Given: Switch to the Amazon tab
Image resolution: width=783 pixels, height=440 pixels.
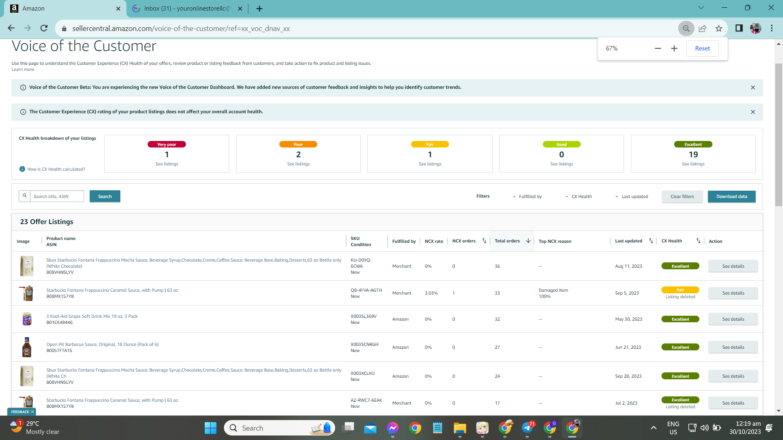Looking at the screenshot, I should (x=65, y=9).
